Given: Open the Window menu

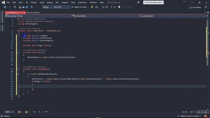Looking at the screenshot, I should coord(93,2).
